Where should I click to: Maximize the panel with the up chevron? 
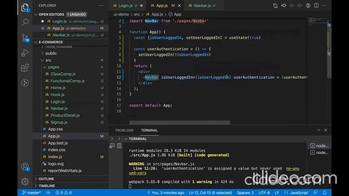[x=318, y=130]
